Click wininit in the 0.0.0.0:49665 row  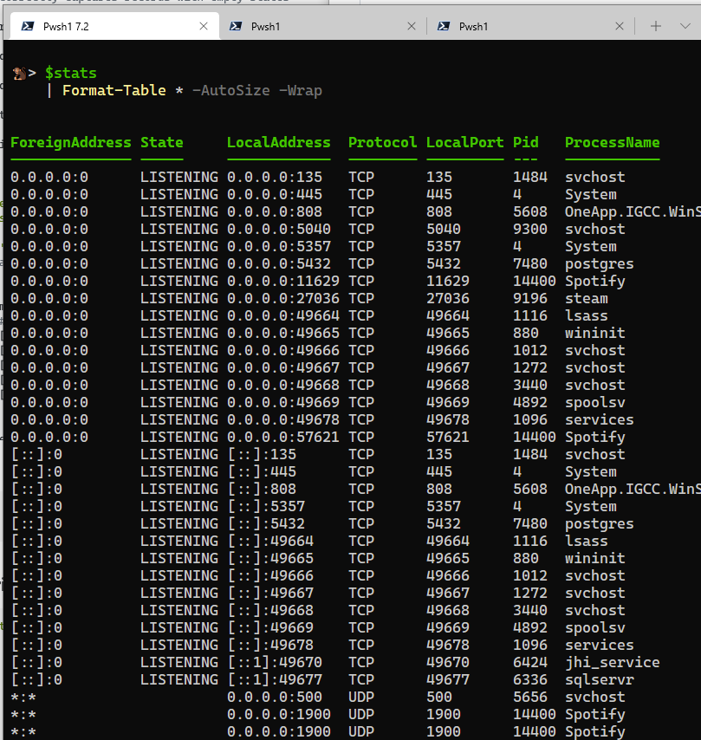coord(595,334)
